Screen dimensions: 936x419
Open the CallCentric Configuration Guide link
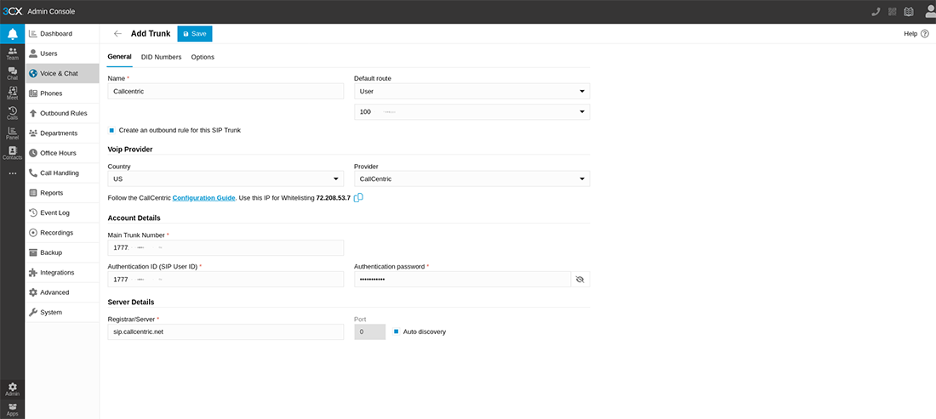(x=203, y=197)
